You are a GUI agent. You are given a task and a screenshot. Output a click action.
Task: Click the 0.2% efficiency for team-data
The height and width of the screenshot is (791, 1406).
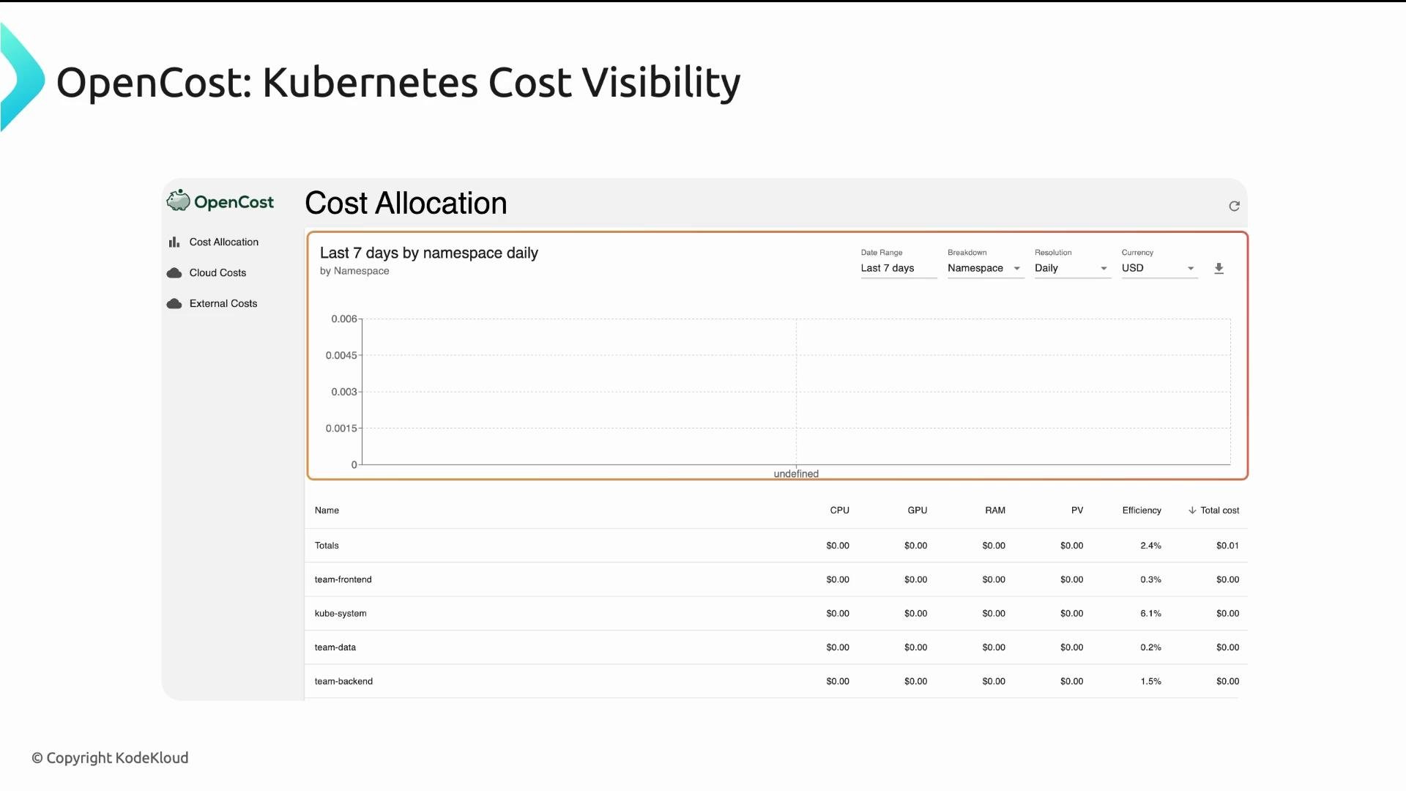pos(1150,647)
